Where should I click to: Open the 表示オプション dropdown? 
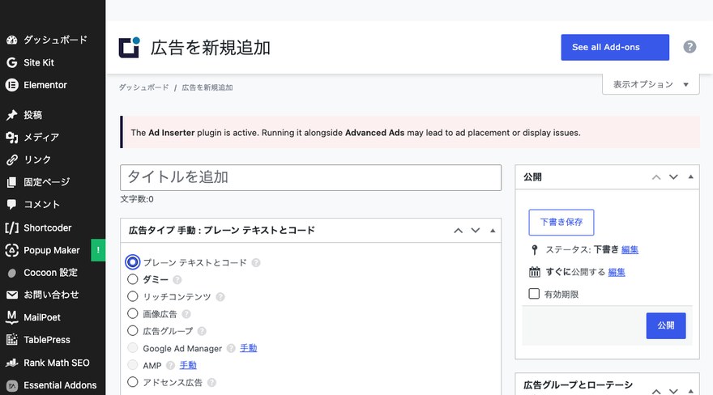pyautogui.click(x=651, y=84)
